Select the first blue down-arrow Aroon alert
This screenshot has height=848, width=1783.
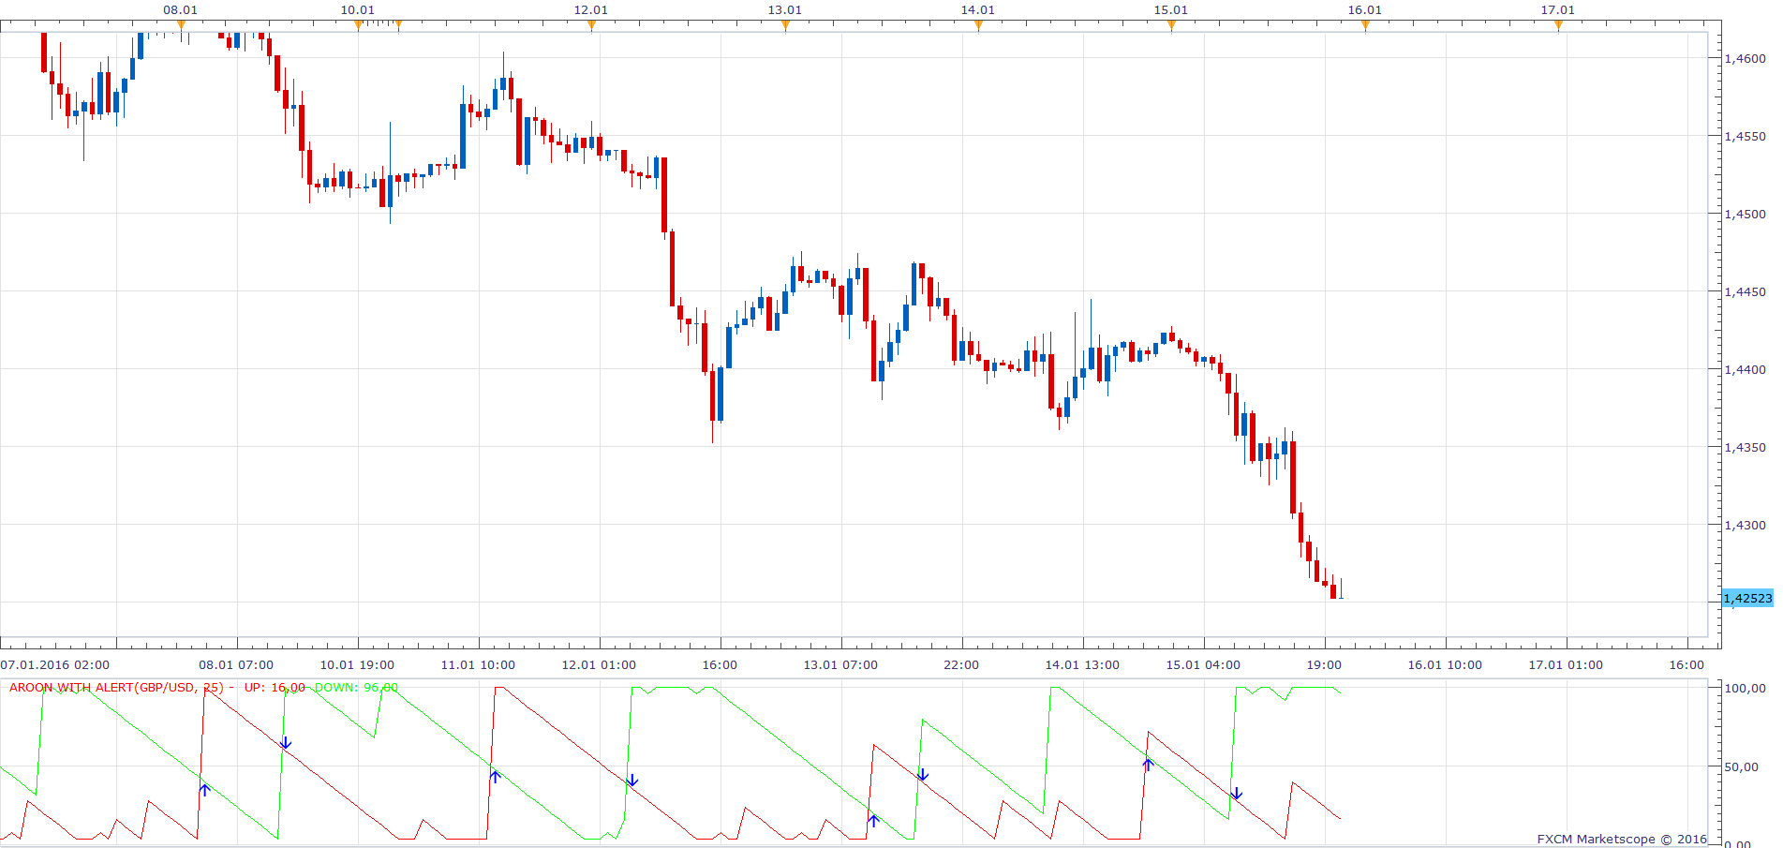(x=286, y=743)
